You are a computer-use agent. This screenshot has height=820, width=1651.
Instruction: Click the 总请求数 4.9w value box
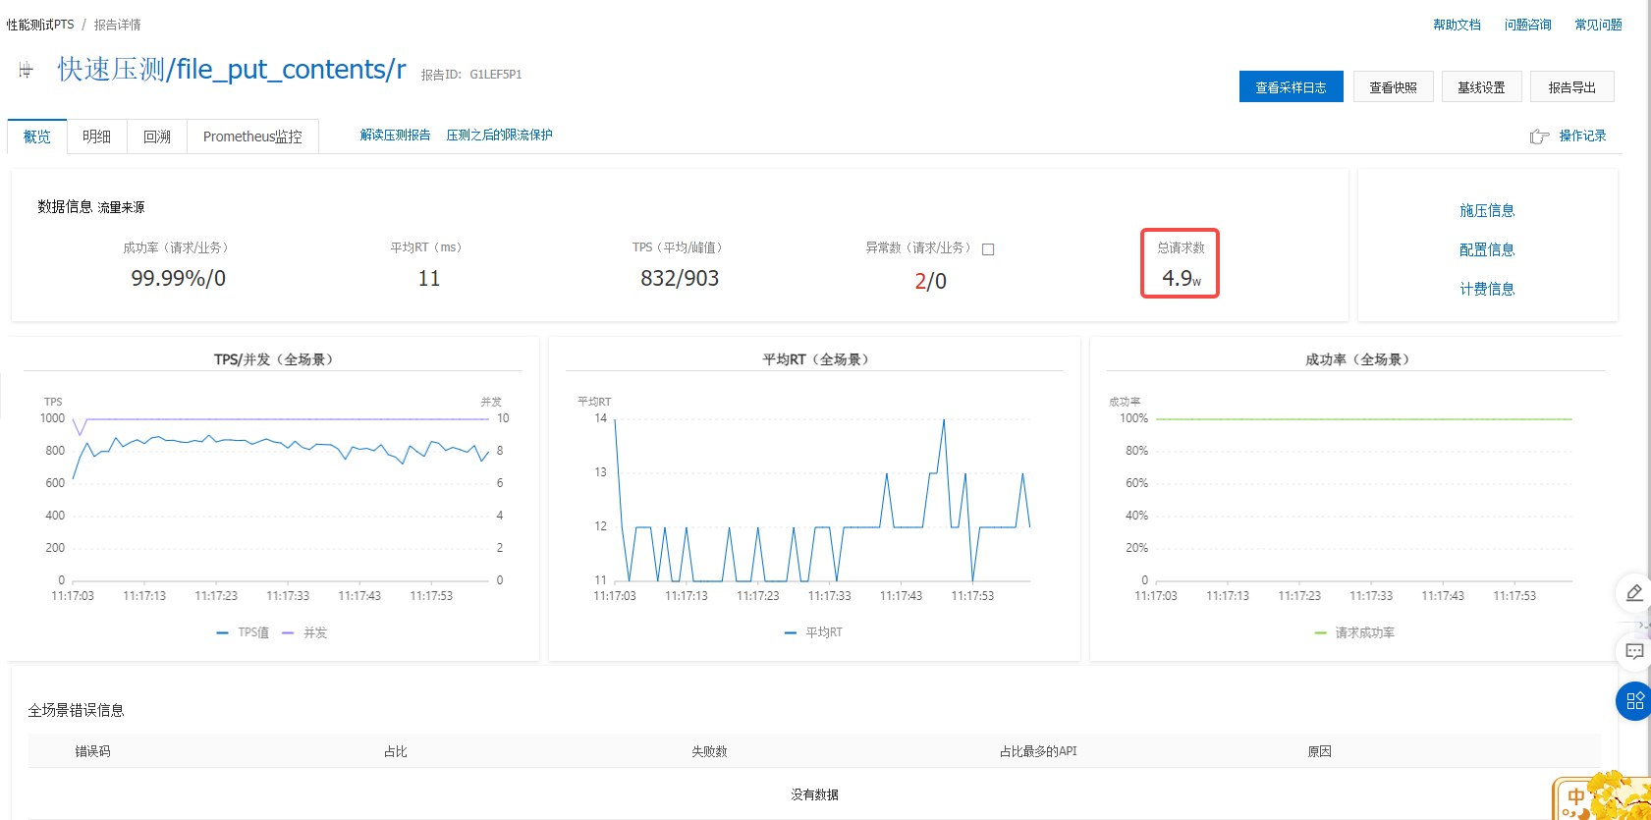1180,263
